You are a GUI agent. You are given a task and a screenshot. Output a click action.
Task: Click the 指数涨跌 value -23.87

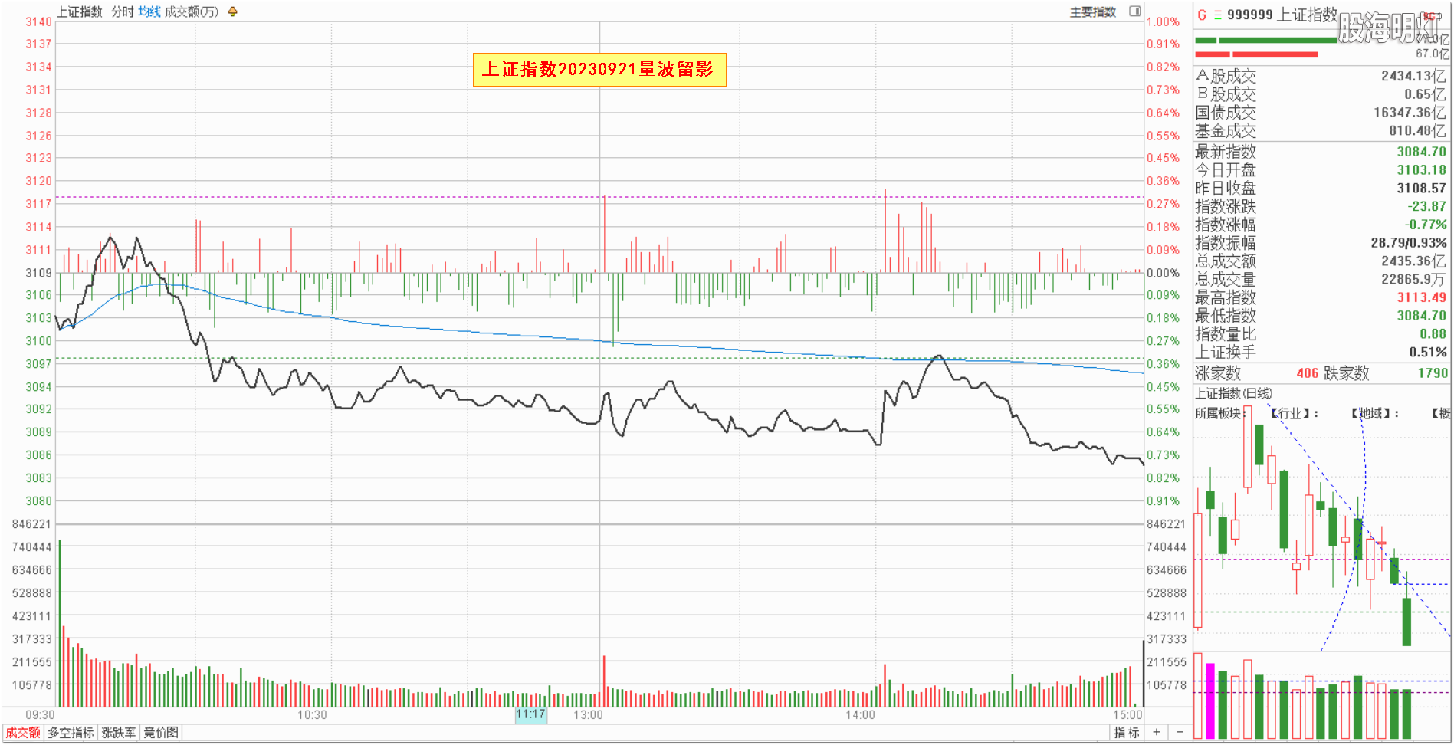1426,207
